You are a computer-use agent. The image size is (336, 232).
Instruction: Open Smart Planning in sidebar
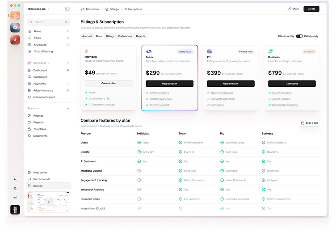[x=43, y=51]
